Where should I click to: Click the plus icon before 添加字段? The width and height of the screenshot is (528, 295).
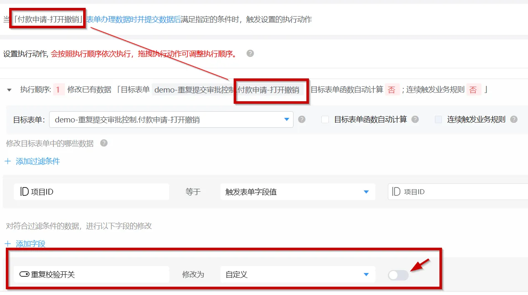(x=7, y=244)
